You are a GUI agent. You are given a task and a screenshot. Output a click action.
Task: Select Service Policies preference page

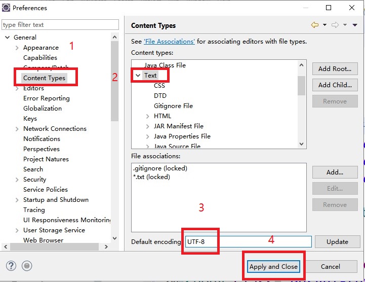46,190
